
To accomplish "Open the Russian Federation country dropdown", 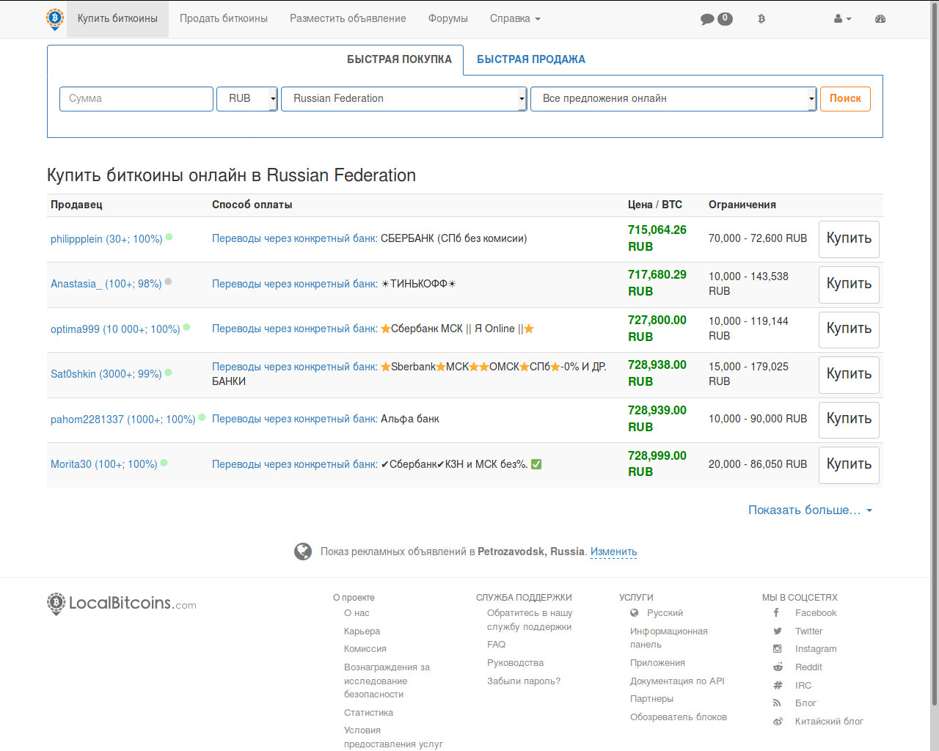I will (x=404, y=99).
